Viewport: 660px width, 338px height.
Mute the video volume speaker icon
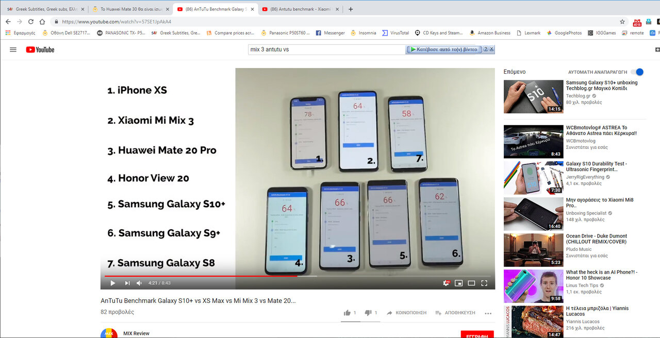tap(139, 283)
